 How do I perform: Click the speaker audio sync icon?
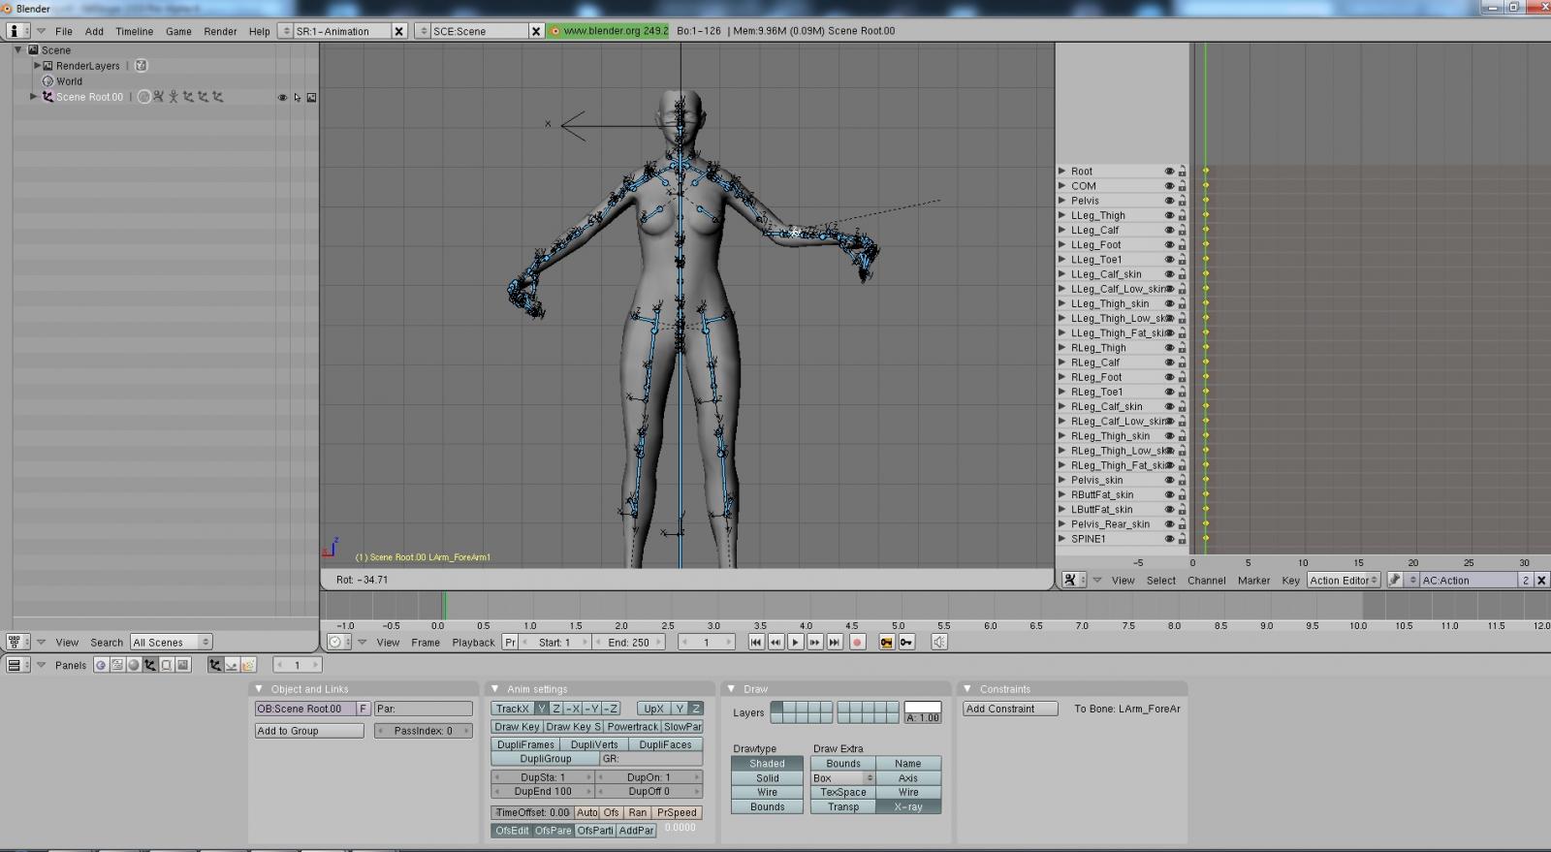(938, 642)
